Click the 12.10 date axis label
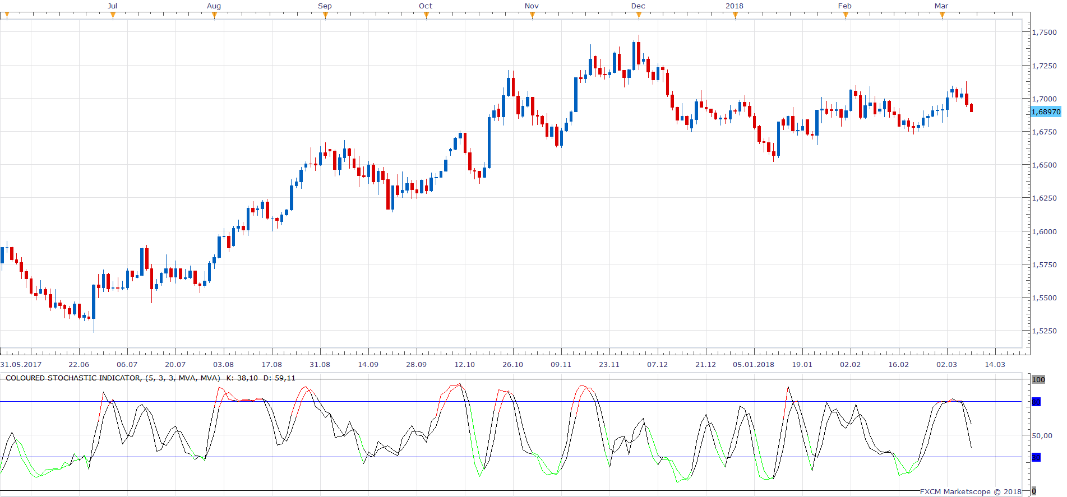 465,364
